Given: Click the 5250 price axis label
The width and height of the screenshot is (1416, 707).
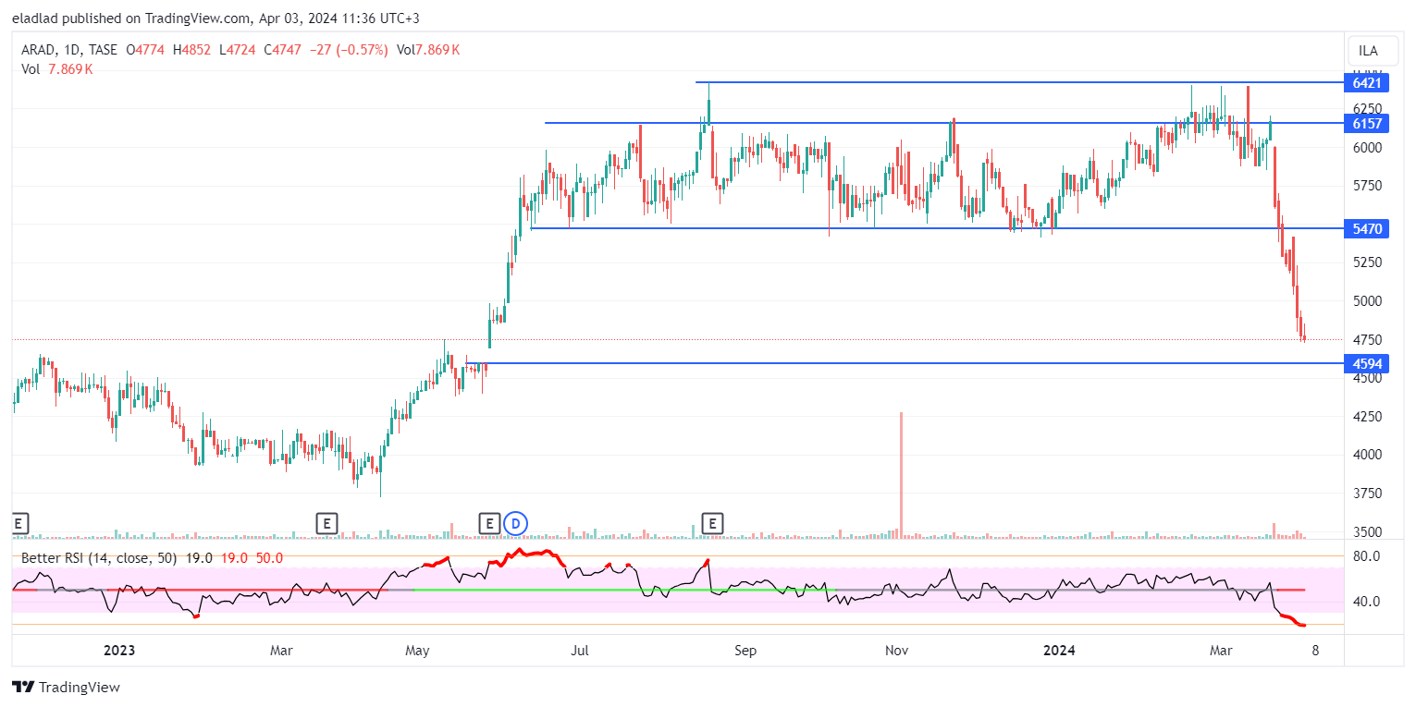Looking at the screenshot, I should point(1367,262).
